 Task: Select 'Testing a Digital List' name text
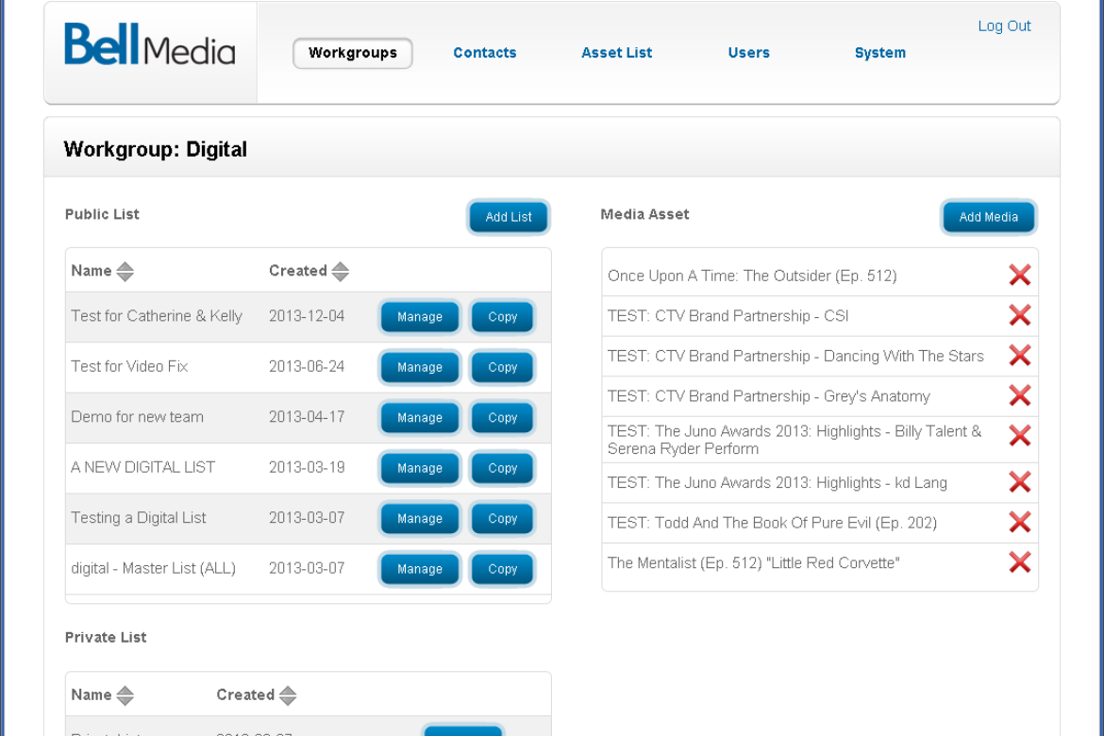pos(139,518)
